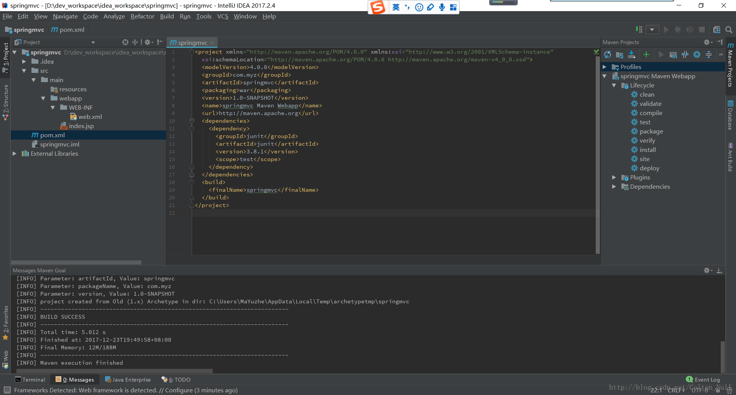Open the Refactor menu

point(142,16)
